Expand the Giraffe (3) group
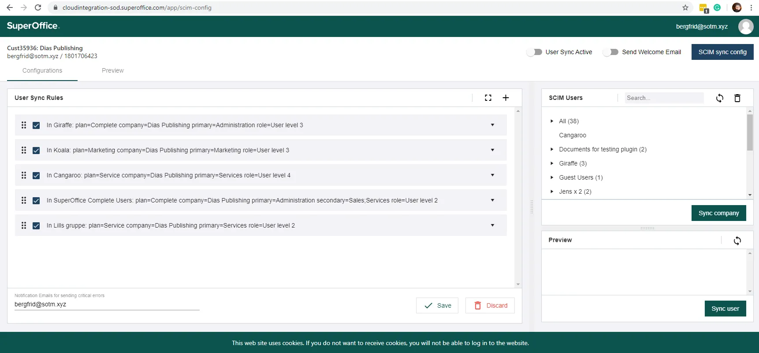Screen dimensions: 759x353 coord(552,163)
